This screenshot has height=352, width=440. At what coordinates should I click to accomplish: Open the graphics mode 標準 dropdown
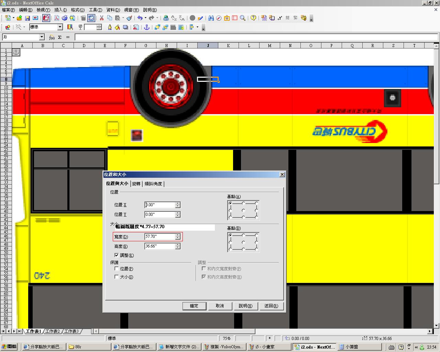coord(60,27)
